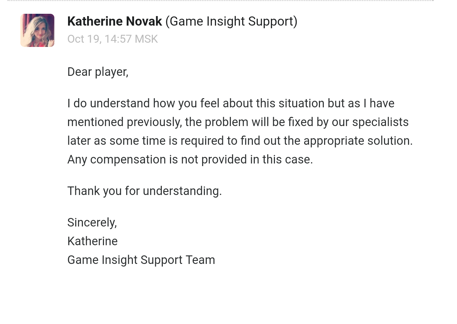This screenshot has width=457, height=324.
Task: Click the words "appropriate solution" in the message
Action: 358,141
